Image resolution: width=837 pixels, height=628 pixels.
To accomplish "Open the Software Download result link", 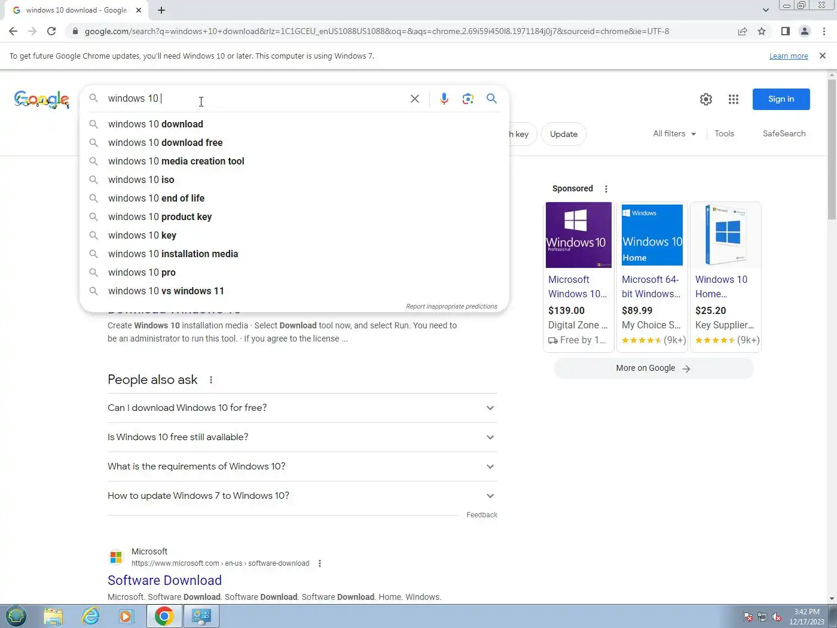I will [164, 580].
